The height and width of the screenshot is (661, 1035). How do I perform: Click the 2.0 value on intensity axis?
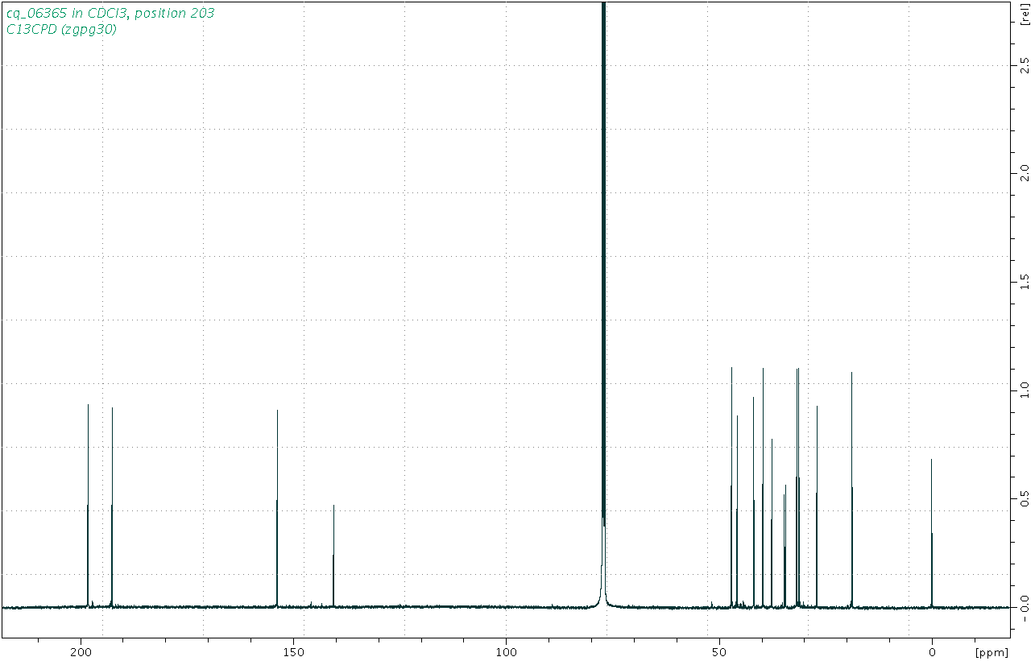[x=1024, y=173]
